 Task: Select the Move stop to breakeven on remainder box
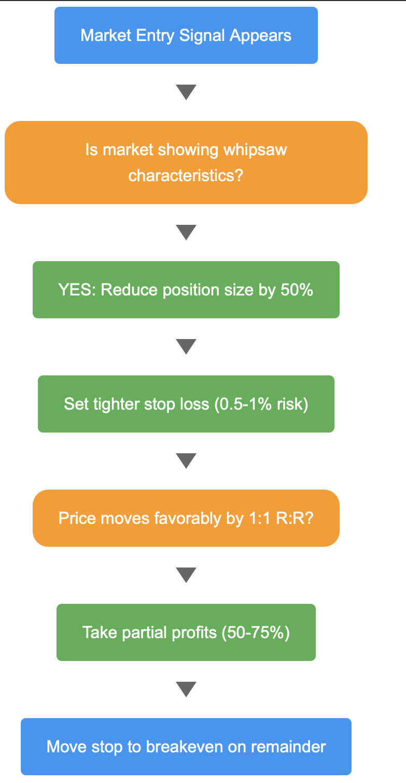pyautogui.click(x=186, y=747)
